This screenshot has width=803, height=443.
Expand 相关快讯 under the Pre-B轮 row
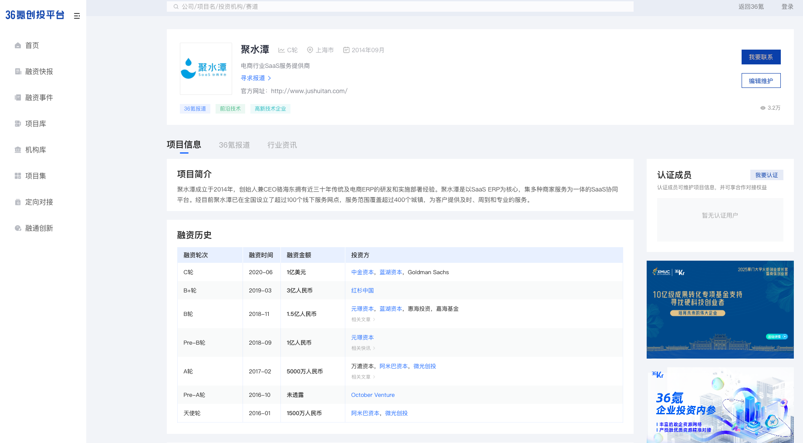point(363,348)
